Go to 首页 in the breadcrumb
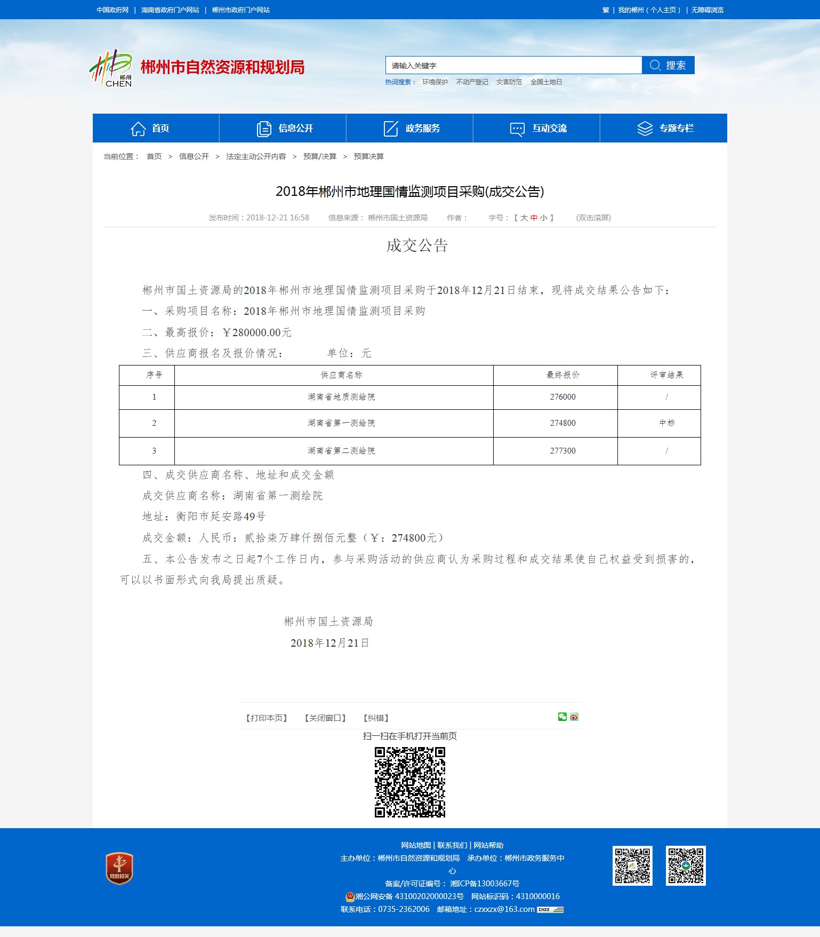This screenshot has width=820, height=937. click(154, 156)
